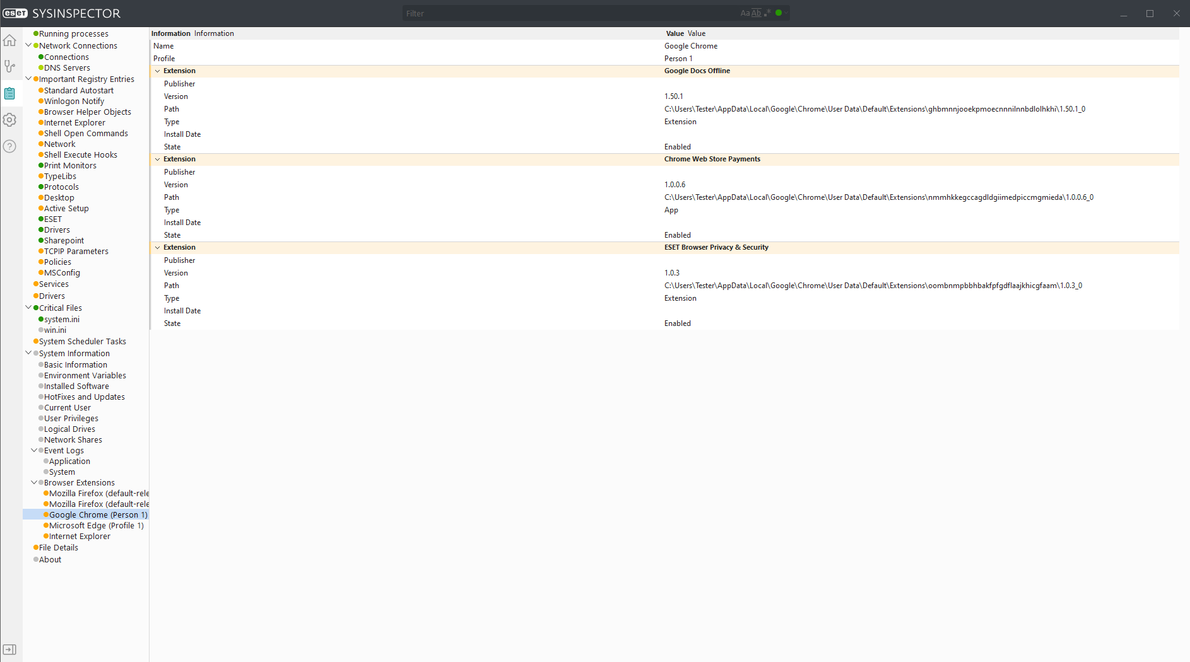Open the stethoscope diagnostics sidebar icon
Screen dimensions: 1190x662
[9, 66]
